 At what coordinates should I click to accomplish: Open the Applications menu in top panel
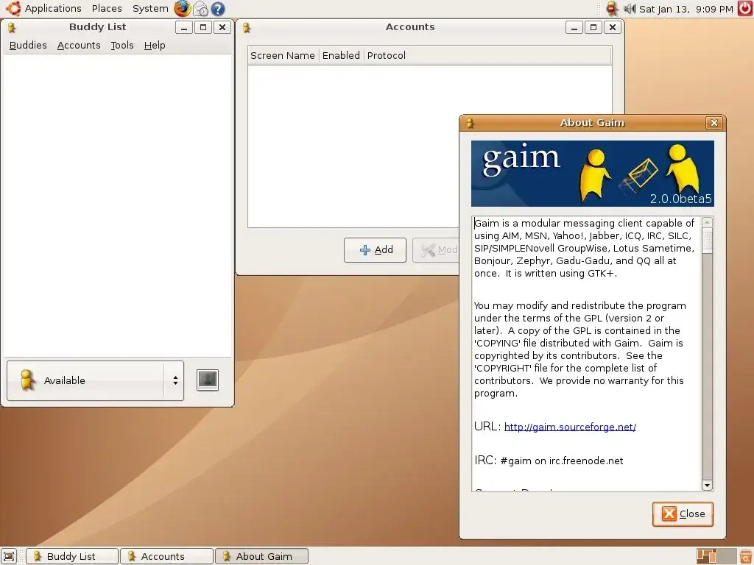tap(53, 9)
